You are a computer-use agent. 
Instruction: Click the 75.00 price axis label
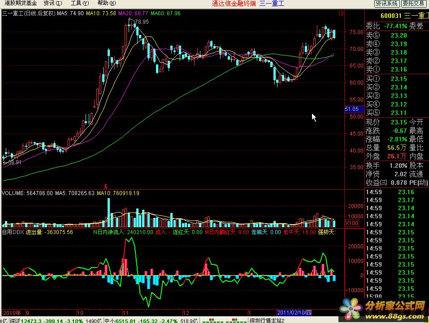356,32
